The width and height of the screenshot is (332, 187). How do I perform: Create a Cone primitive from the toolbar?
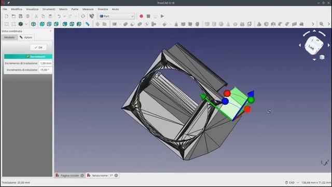tap(228, 24)
